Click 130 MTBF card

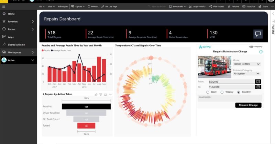213,34
